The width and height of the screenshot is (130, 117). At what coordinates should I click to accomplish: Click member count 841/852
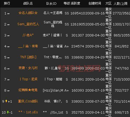(x=122, y=46)
